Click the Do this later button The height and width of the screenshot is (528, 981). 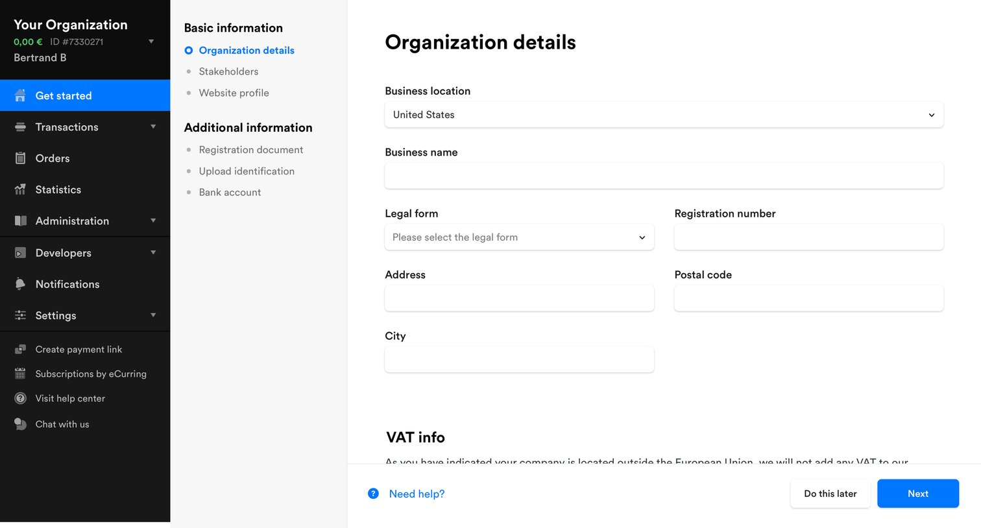click(x=830, y=494)
